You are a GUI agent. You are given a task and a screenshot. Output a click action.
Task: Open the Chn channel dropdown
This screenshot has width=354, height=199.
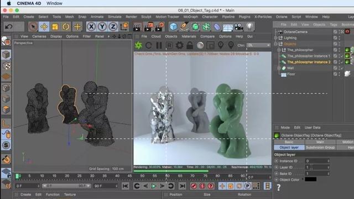(x=258, y=45)
